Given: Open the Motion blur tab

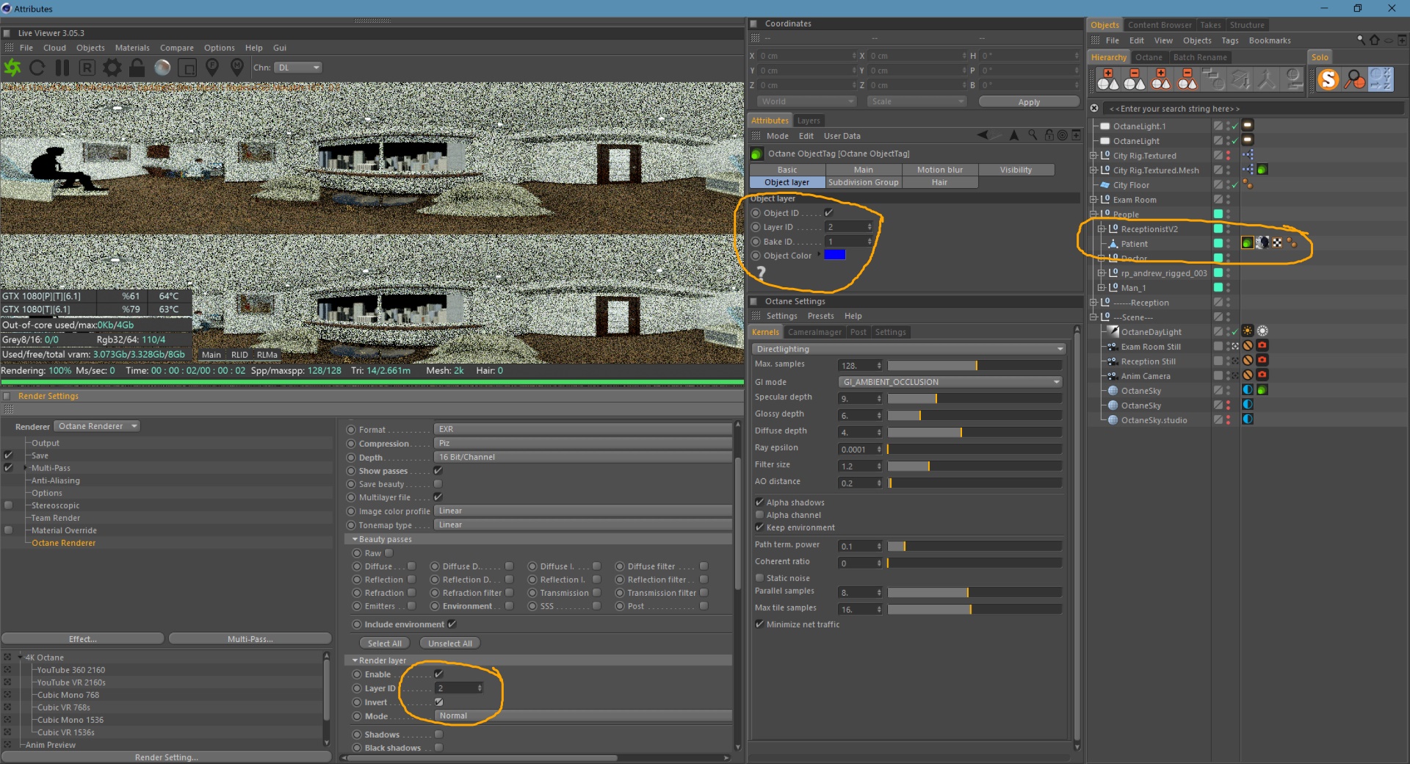Looking at the screenshot, I should 939,170.
